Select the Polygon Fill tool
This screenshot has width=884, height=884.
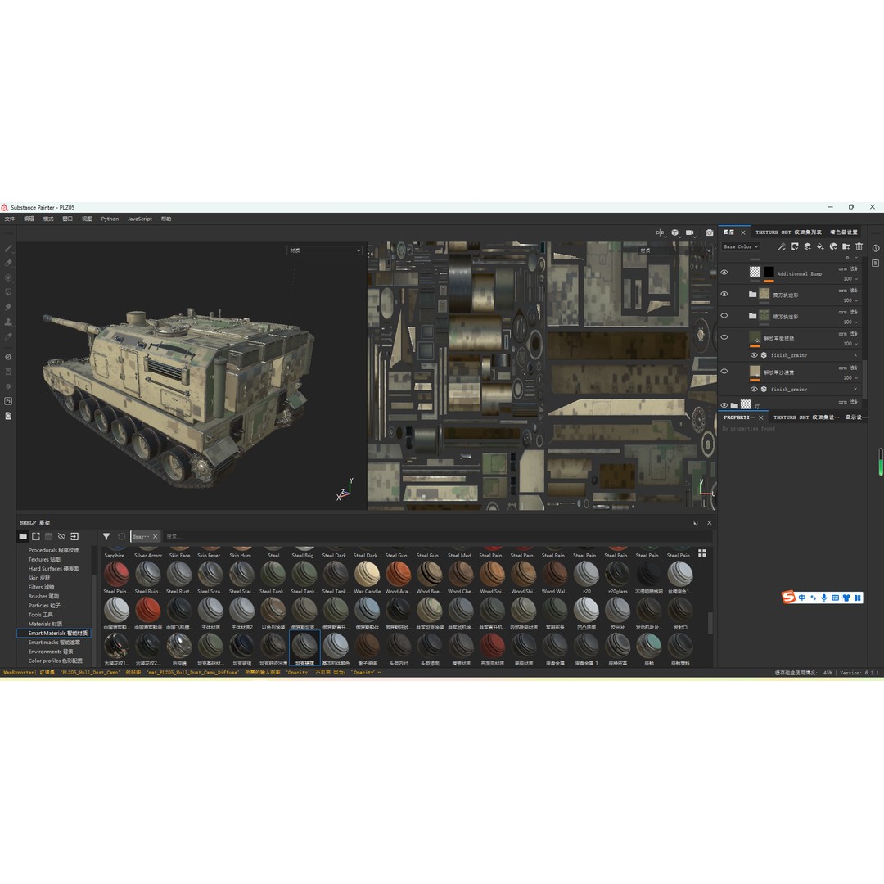8,292
